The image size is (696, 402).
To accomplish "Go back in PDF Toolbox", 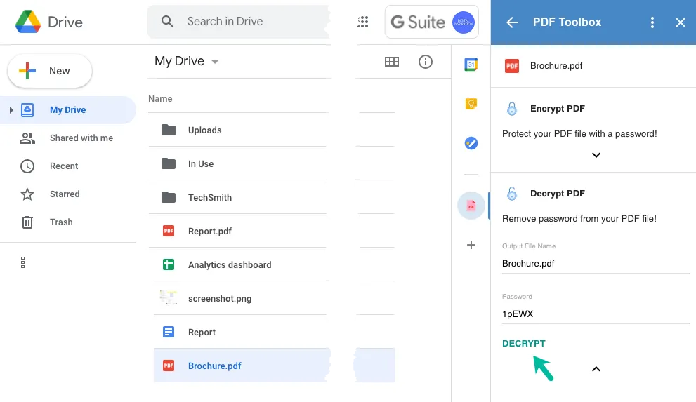I will pos(512,22).
